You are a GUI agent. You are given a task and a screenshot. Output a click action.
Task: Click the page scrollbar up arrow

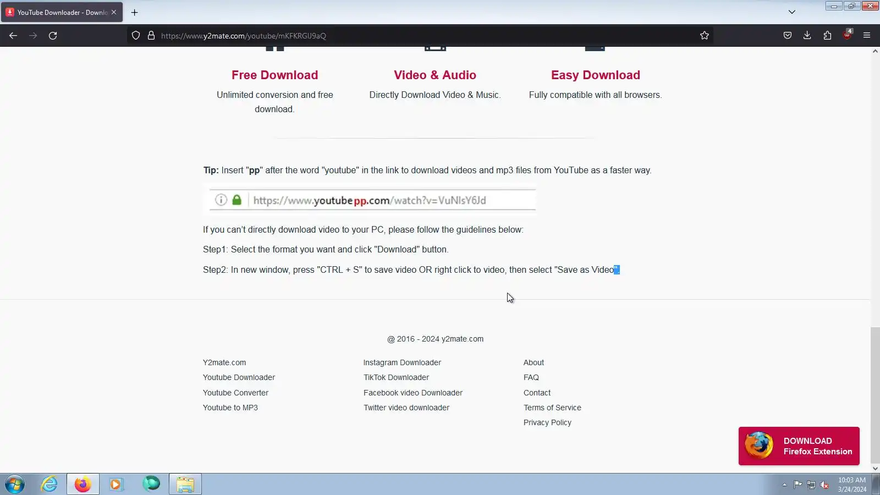coord(875,51)
